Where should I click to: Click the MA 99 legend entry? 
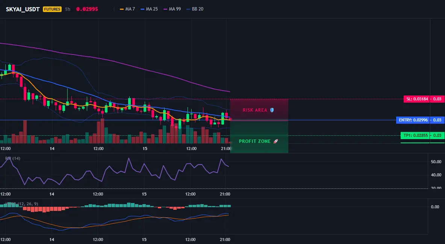pos(172,9)
